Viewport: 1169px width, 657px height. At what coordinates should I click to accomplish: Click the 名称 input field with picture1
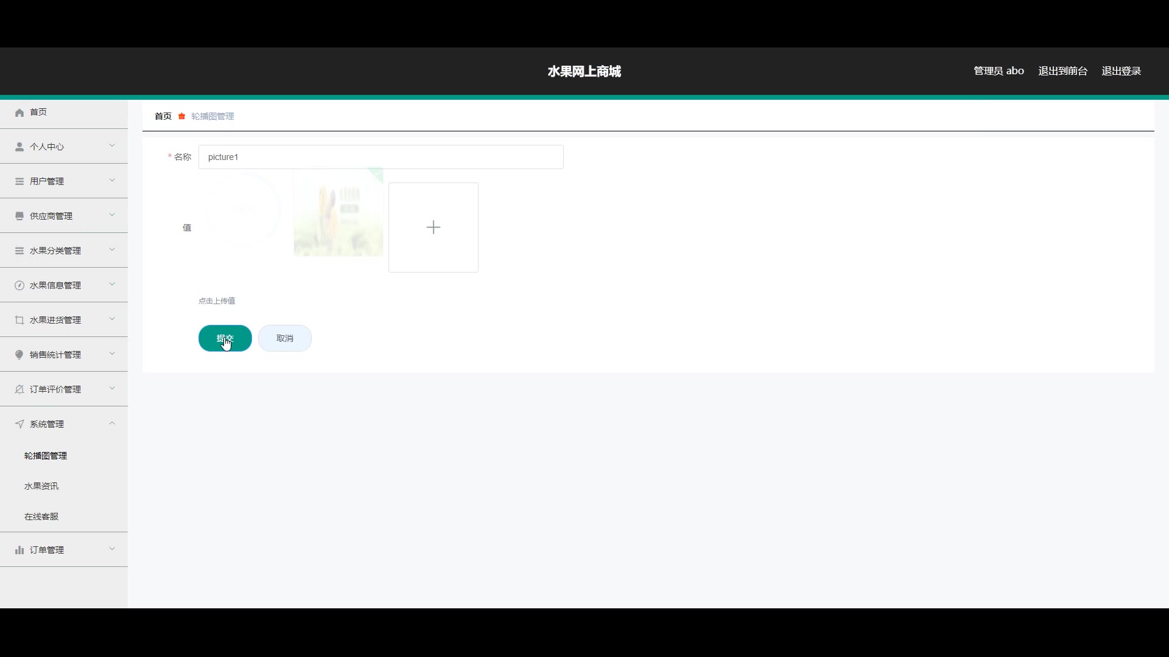tap(381, 157)
